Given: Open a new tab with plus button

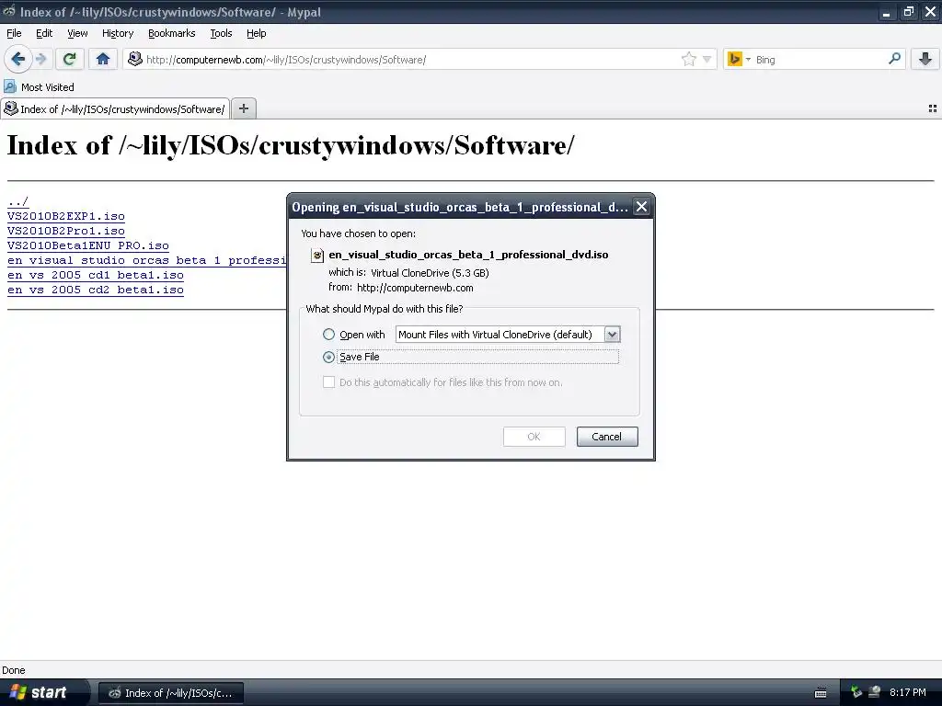Looking at the screenshot, I should tap(243, 108).
